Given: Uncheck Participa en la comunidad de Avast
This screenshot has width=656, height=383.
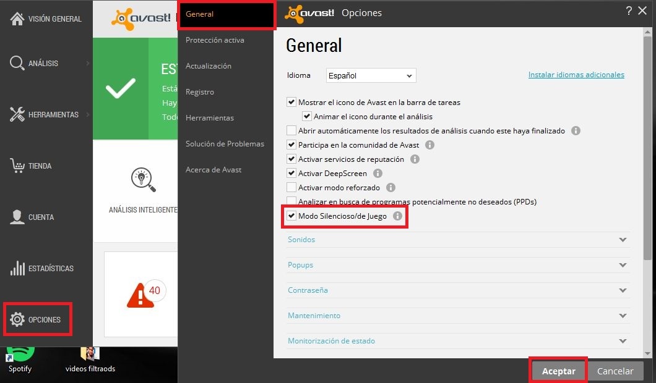Looking at the screenshot, I should pos(291,145).
